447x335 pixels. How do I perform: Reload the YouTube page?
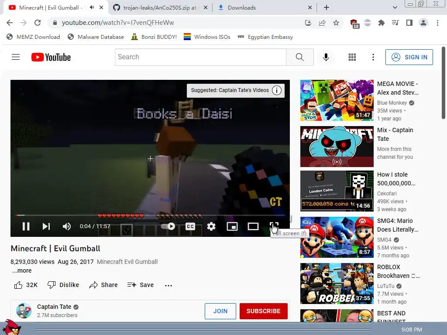click(38, 23)
